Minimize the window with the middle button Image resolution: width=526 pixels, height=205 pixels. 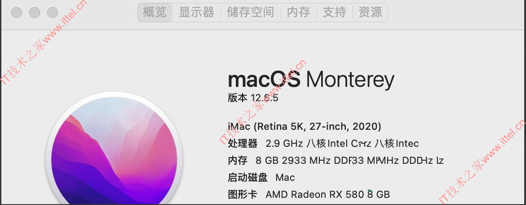(35, 13)
